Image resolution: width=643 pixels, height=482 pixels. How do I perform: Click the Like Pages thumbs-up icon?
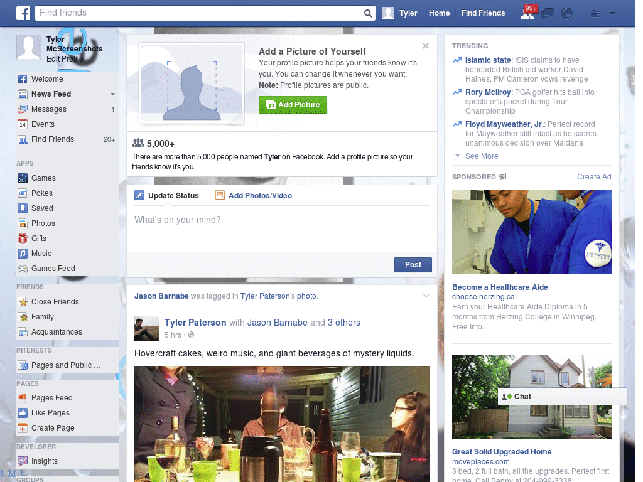point(23,413)
